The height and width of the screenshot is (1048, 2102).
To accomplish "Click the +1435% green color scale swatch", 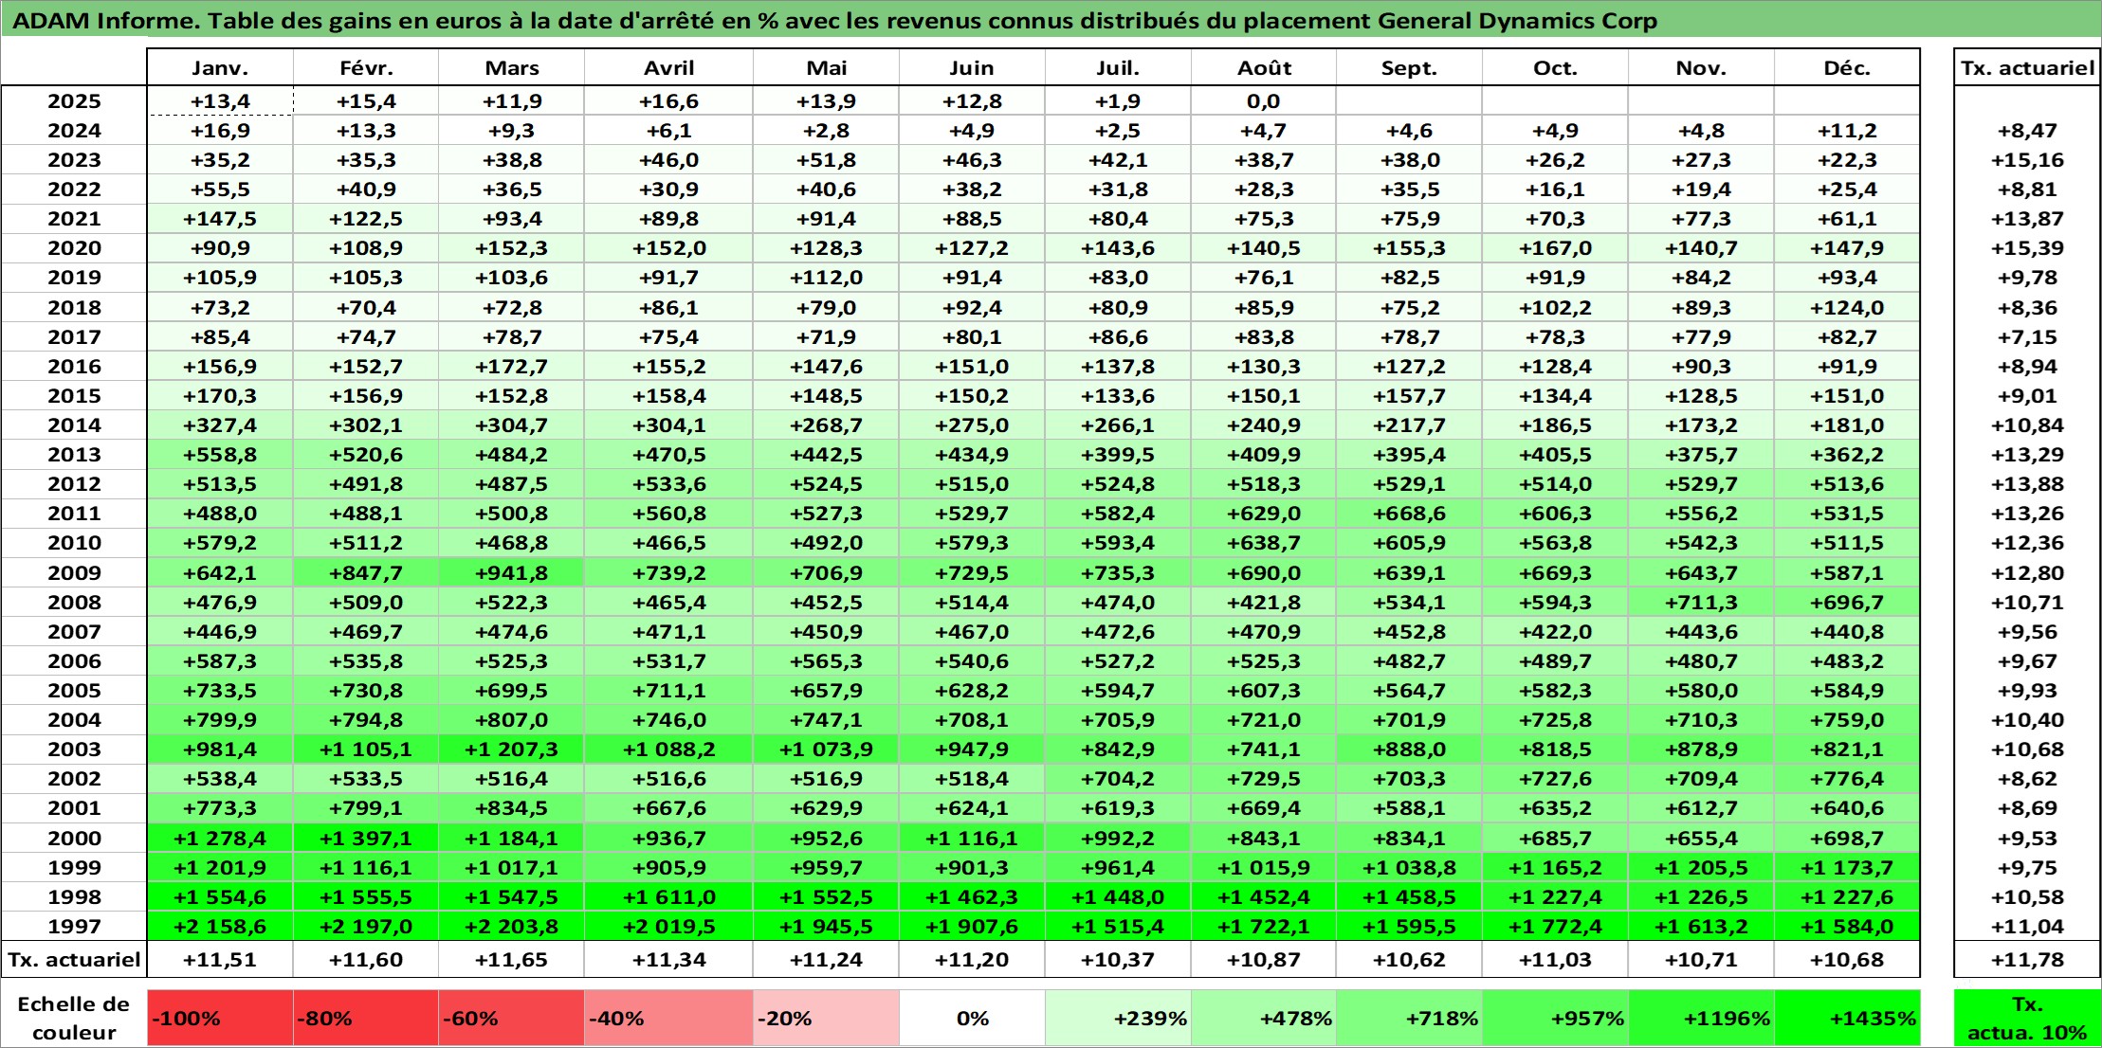I will pyautogui.click(x=1847, y=1018).
